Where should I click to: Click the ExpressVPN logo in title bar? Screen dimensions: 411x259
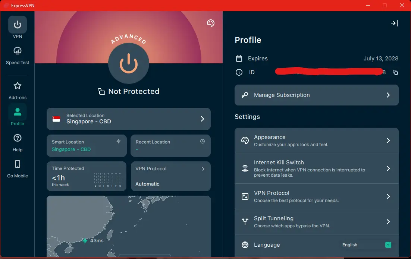pyautogui.click(x=6, y=5)
